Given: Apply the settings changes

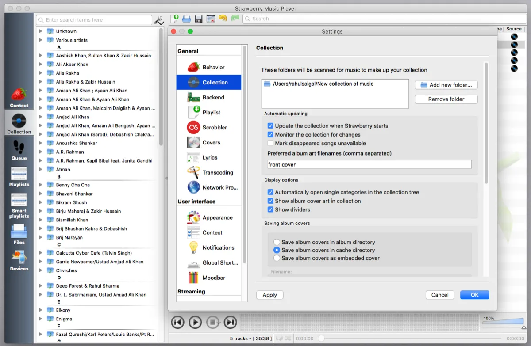Looking at the screenshot, I should click(x=270, y=295).
